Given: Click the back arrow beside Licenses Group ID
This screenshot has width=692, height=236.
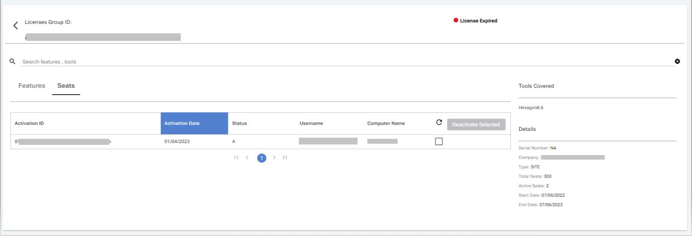Looking at the screenshot, I should click(15, 25).
